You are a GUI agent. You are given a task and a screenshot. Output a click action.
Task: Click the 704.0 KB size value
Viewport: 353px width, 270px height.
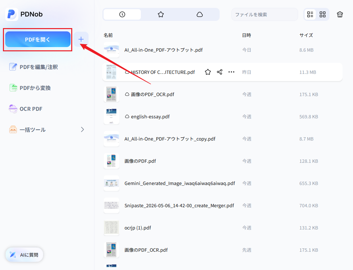pos(309,206)
